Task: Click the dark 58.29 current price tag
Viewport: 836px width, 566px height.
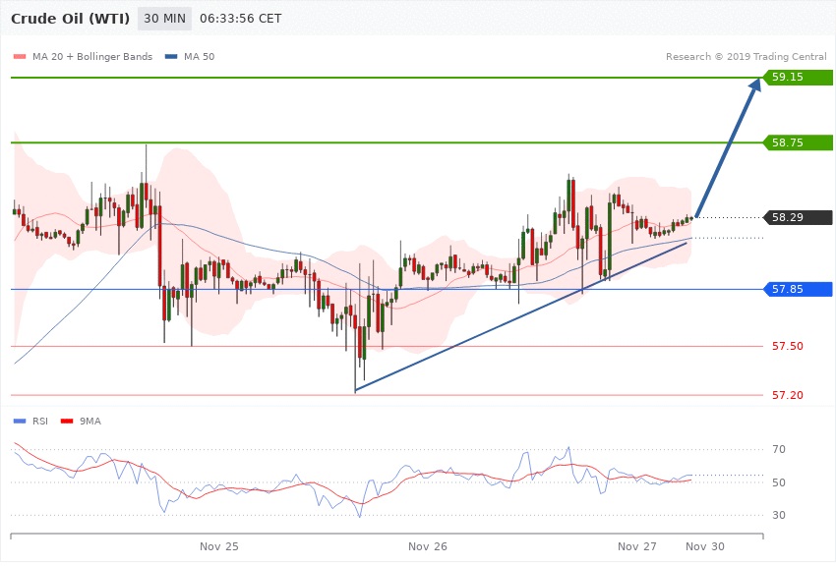Action: point(794,217)
